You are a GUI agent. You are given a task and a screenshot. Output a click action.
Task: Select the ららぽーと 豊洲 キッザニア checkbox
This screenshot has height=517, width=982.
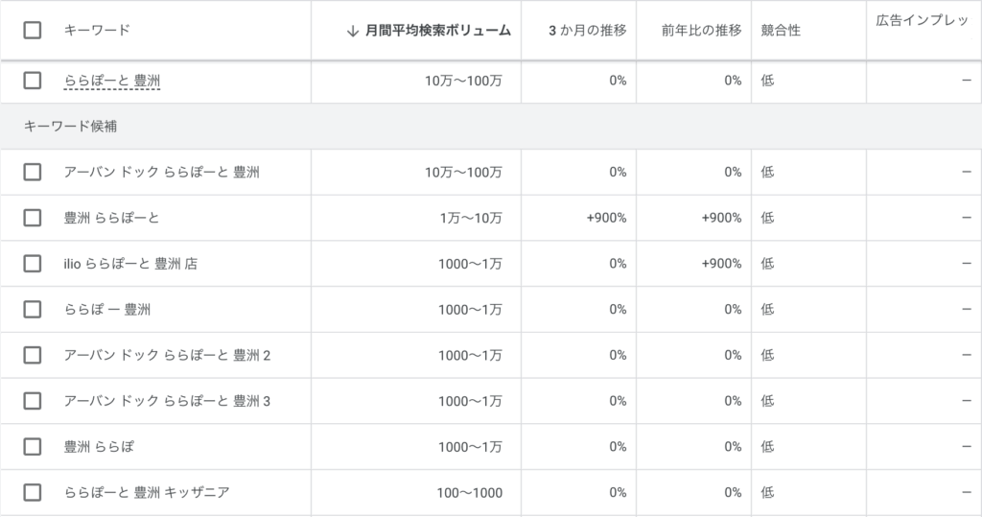pyautogui.click(x=33, y=493)
